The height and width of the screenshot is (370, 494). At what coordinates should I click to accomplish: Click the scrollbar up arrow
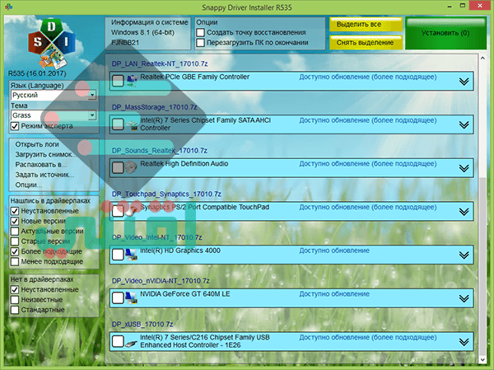[x=482, y=58]
